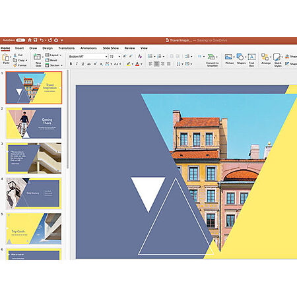Open the Slide Show tab
This screenshot has height=297, width=297.
[x=111, y=48]
